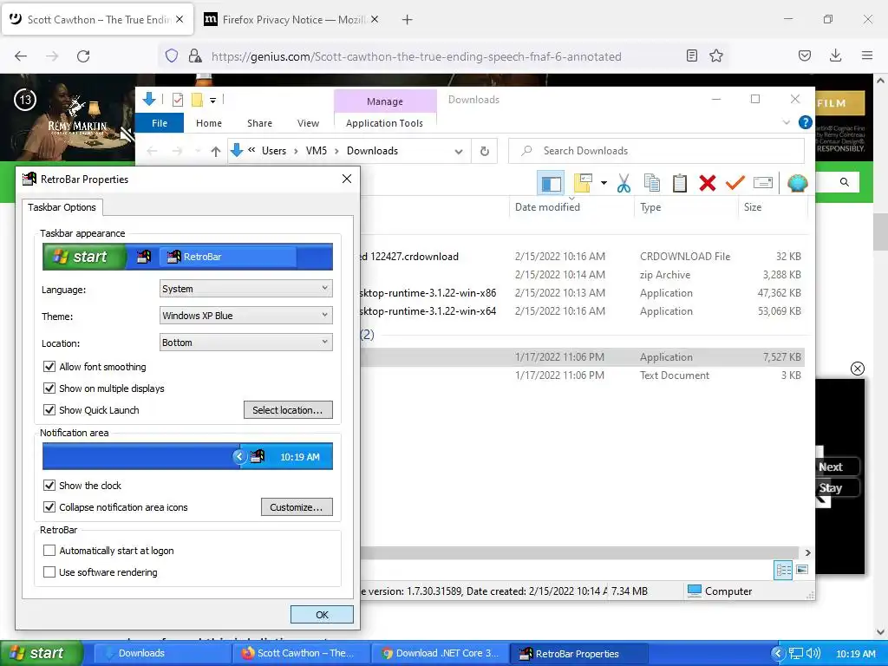Click the teal shell icon in Explorer toolbar
This screenshot has width=888, height=666.
coord(798,184)
